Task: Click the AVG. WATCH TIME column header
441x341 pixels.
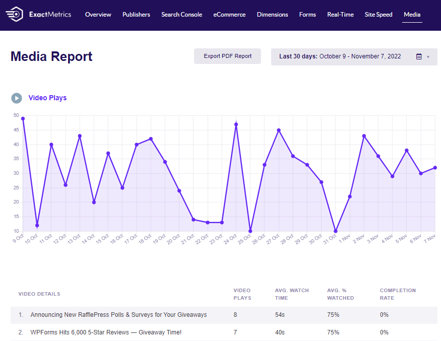Action: 292,294
